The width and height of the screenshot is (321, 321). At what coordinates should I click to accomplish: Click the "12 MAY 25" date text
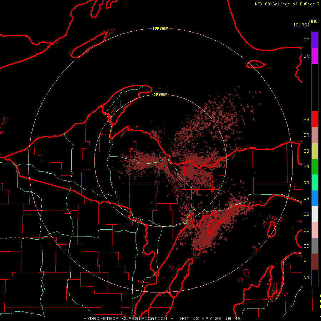pos(207,319)
